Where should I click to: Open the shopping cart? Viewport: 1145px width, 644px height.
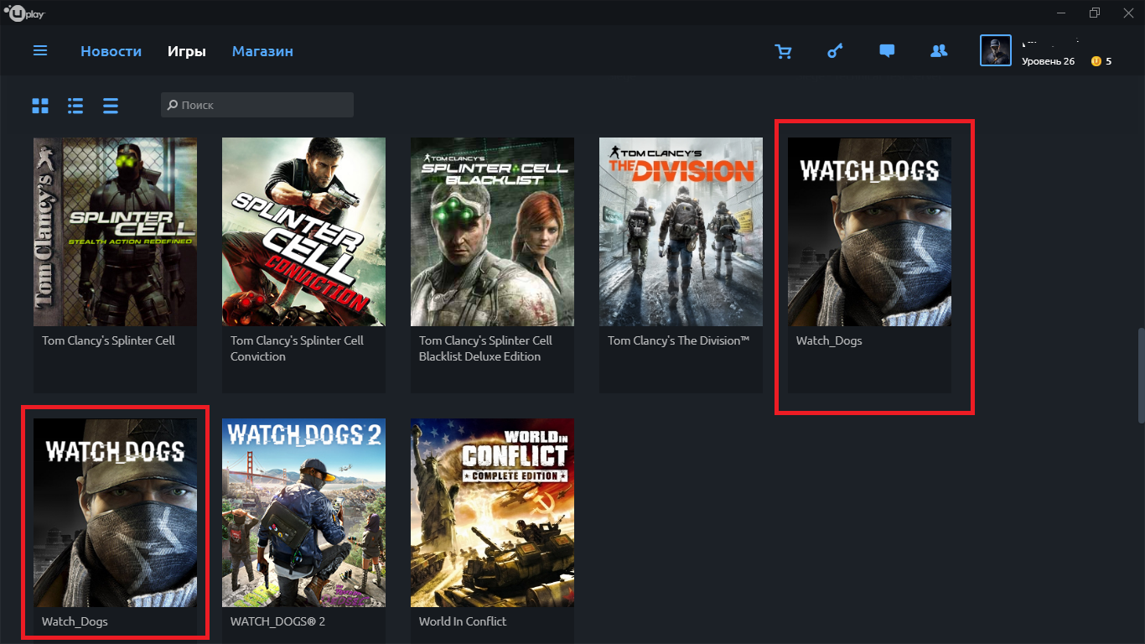(784, 51)
